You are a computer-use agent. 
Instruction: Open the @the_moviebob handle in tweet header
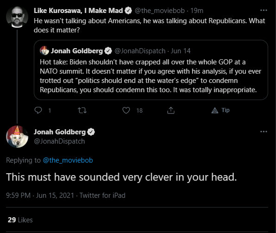point(160,11)
